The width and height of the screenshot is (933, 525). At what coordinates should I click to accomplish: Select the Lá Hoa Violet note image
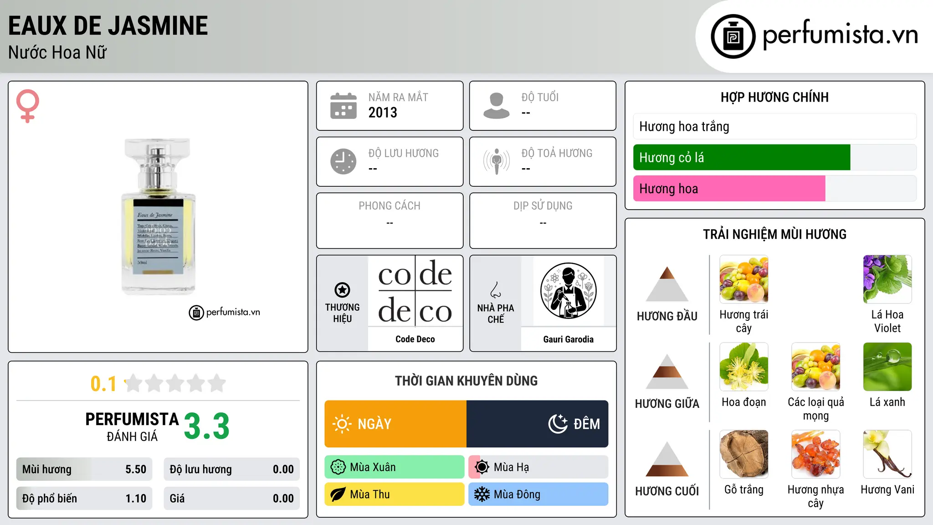pos(887,279)
